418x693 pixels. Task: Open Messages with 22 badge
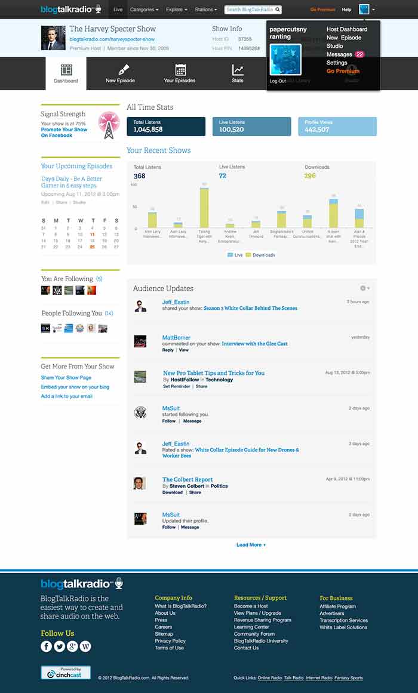(345, 54)
